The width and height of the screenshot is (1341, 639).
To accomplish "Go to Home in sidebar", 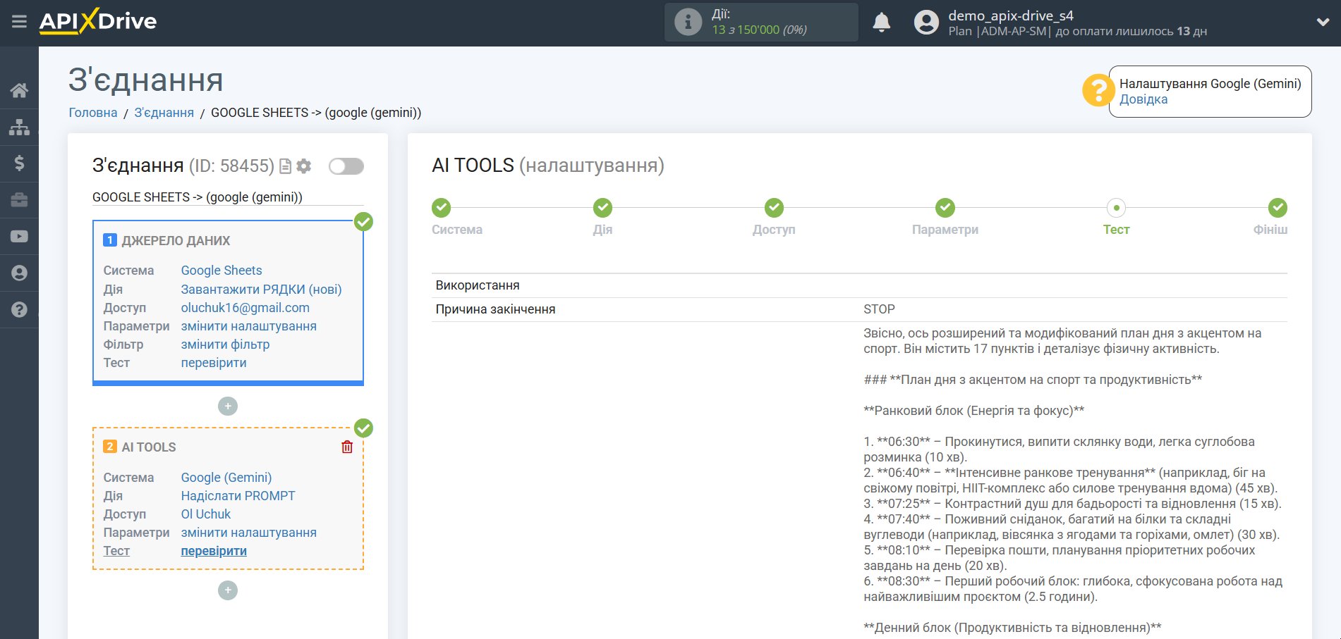I will pyautogui.click(x=19, y=90).
